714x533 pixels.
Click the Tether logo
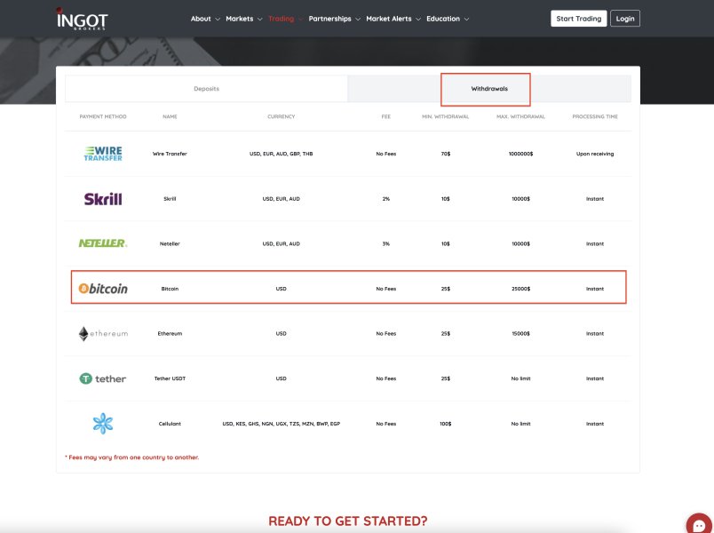click(103, 378)
